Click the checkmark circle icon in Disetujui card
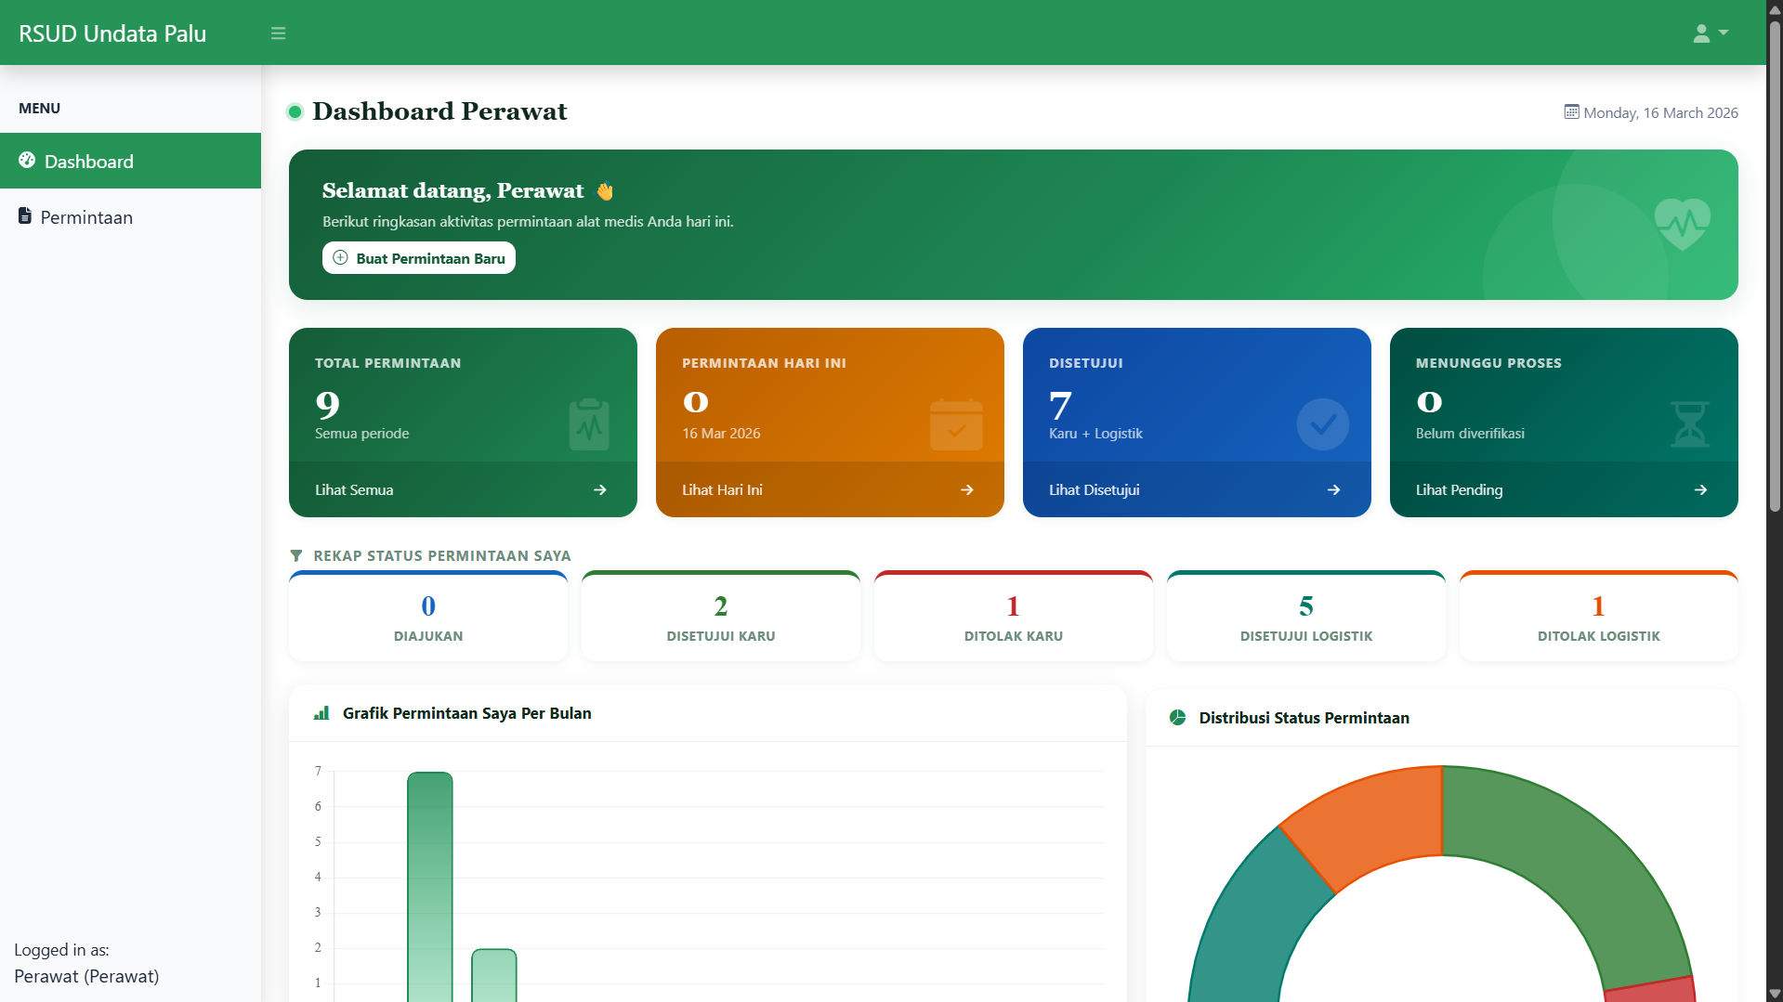This screenshot has width=1783, height=1002. coord(1322,424)
